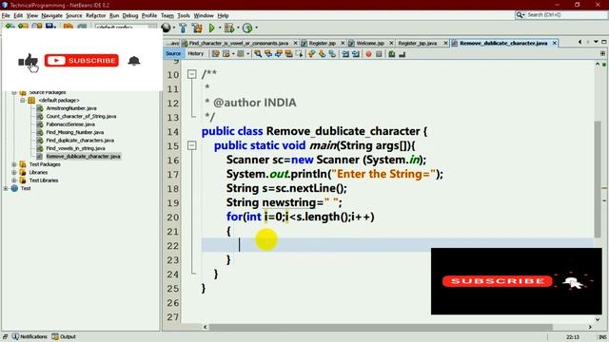Viewport: 609px width, 342px height.
Task: Click Shift Line Right editor icon
Action: [x=356, y=54]
